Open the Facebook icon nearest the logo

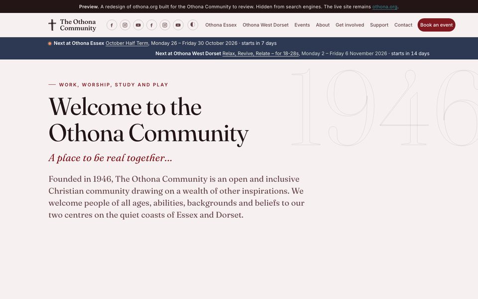[x=112, y=25]
